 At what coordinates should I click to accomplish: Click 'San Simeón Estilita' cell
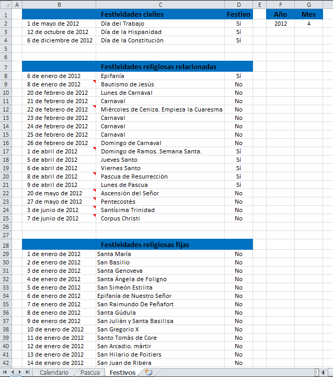(160, 287)
